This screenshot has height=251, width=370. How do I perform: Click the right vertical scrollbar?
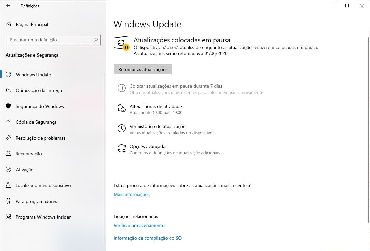(369, 129)
